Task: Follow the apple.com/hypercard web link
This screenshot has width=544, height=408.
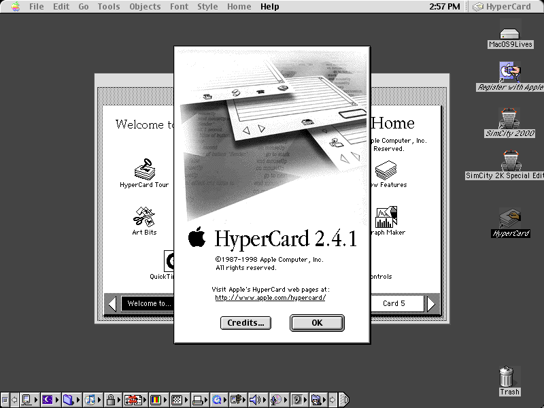Action: [270, 298]
